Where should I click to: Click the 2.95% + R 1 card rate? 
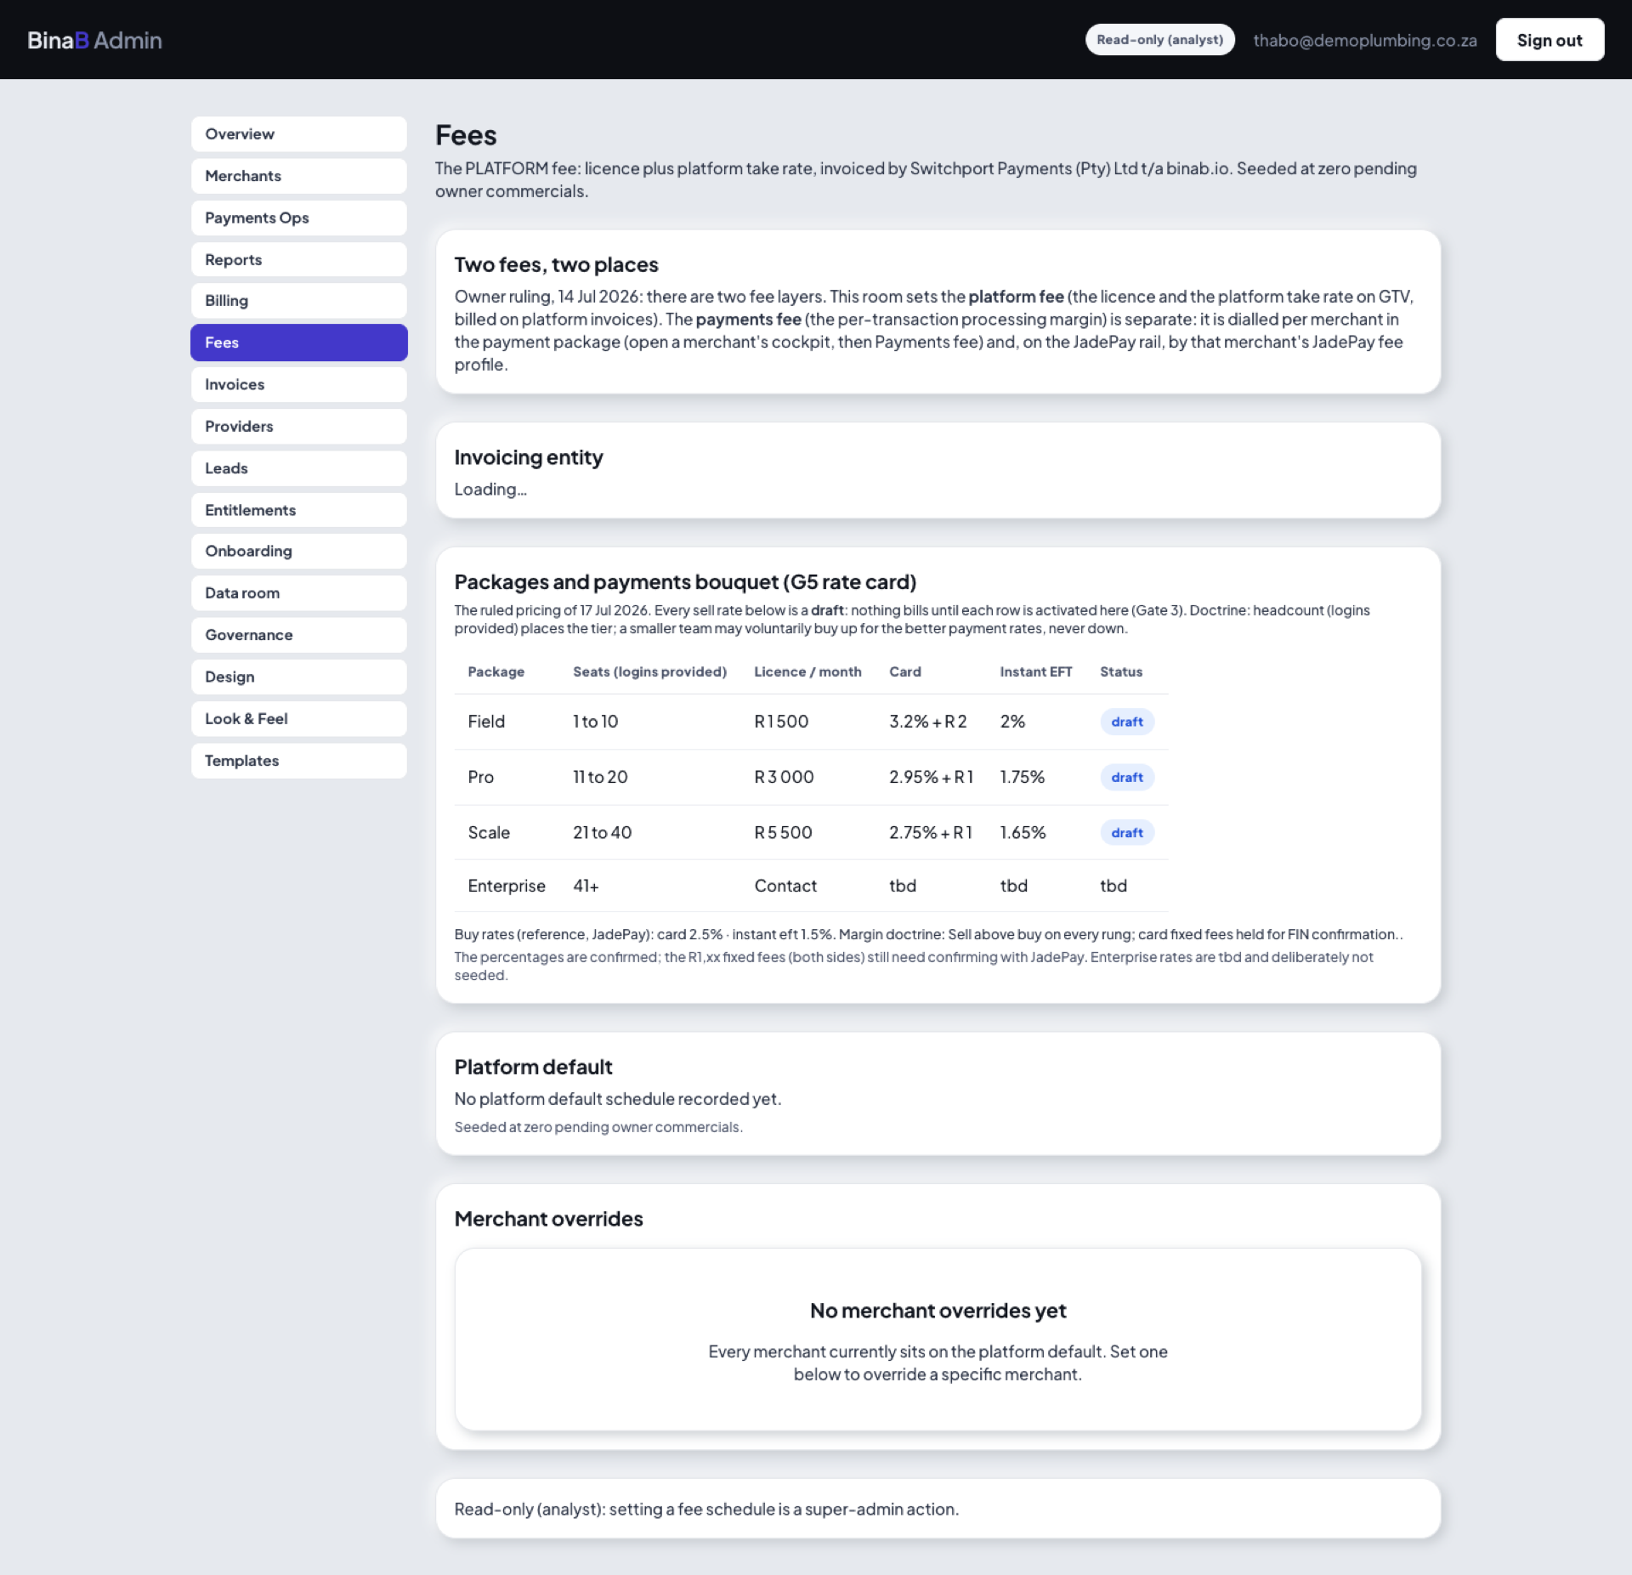[931, 777]
